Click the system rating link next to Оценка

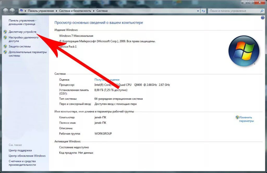pos(107,80)
